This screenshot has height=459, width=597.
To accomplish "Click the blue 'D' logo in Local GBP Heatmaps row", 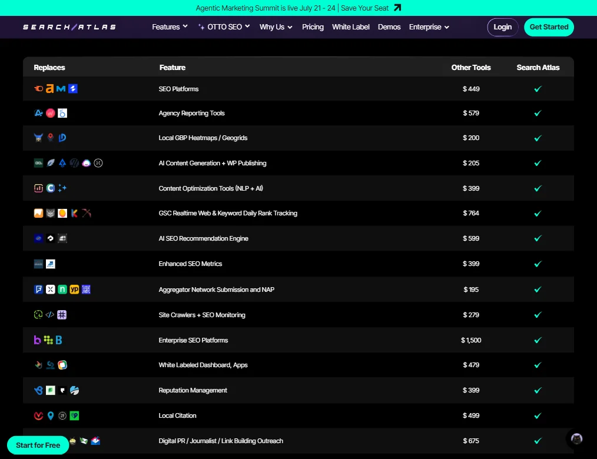I will click(x=62, y=138).
